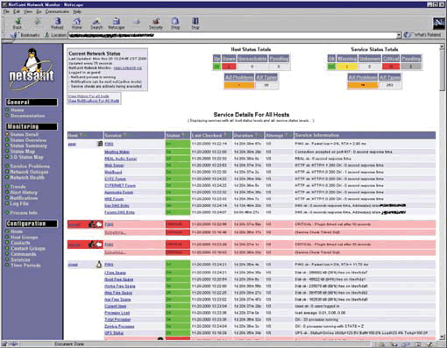Screen dimensions: 447x348
Task: Open Status Overview in Monitoring sidebar
Action: pyautogui.click(x=28, y=140)
